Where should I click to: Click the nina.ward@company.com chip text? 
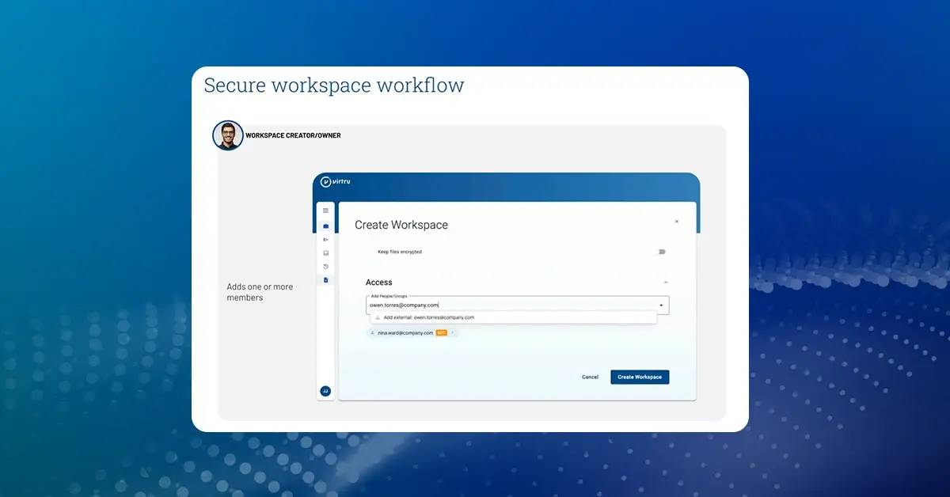pyautogui.click(x=405, y=333)
